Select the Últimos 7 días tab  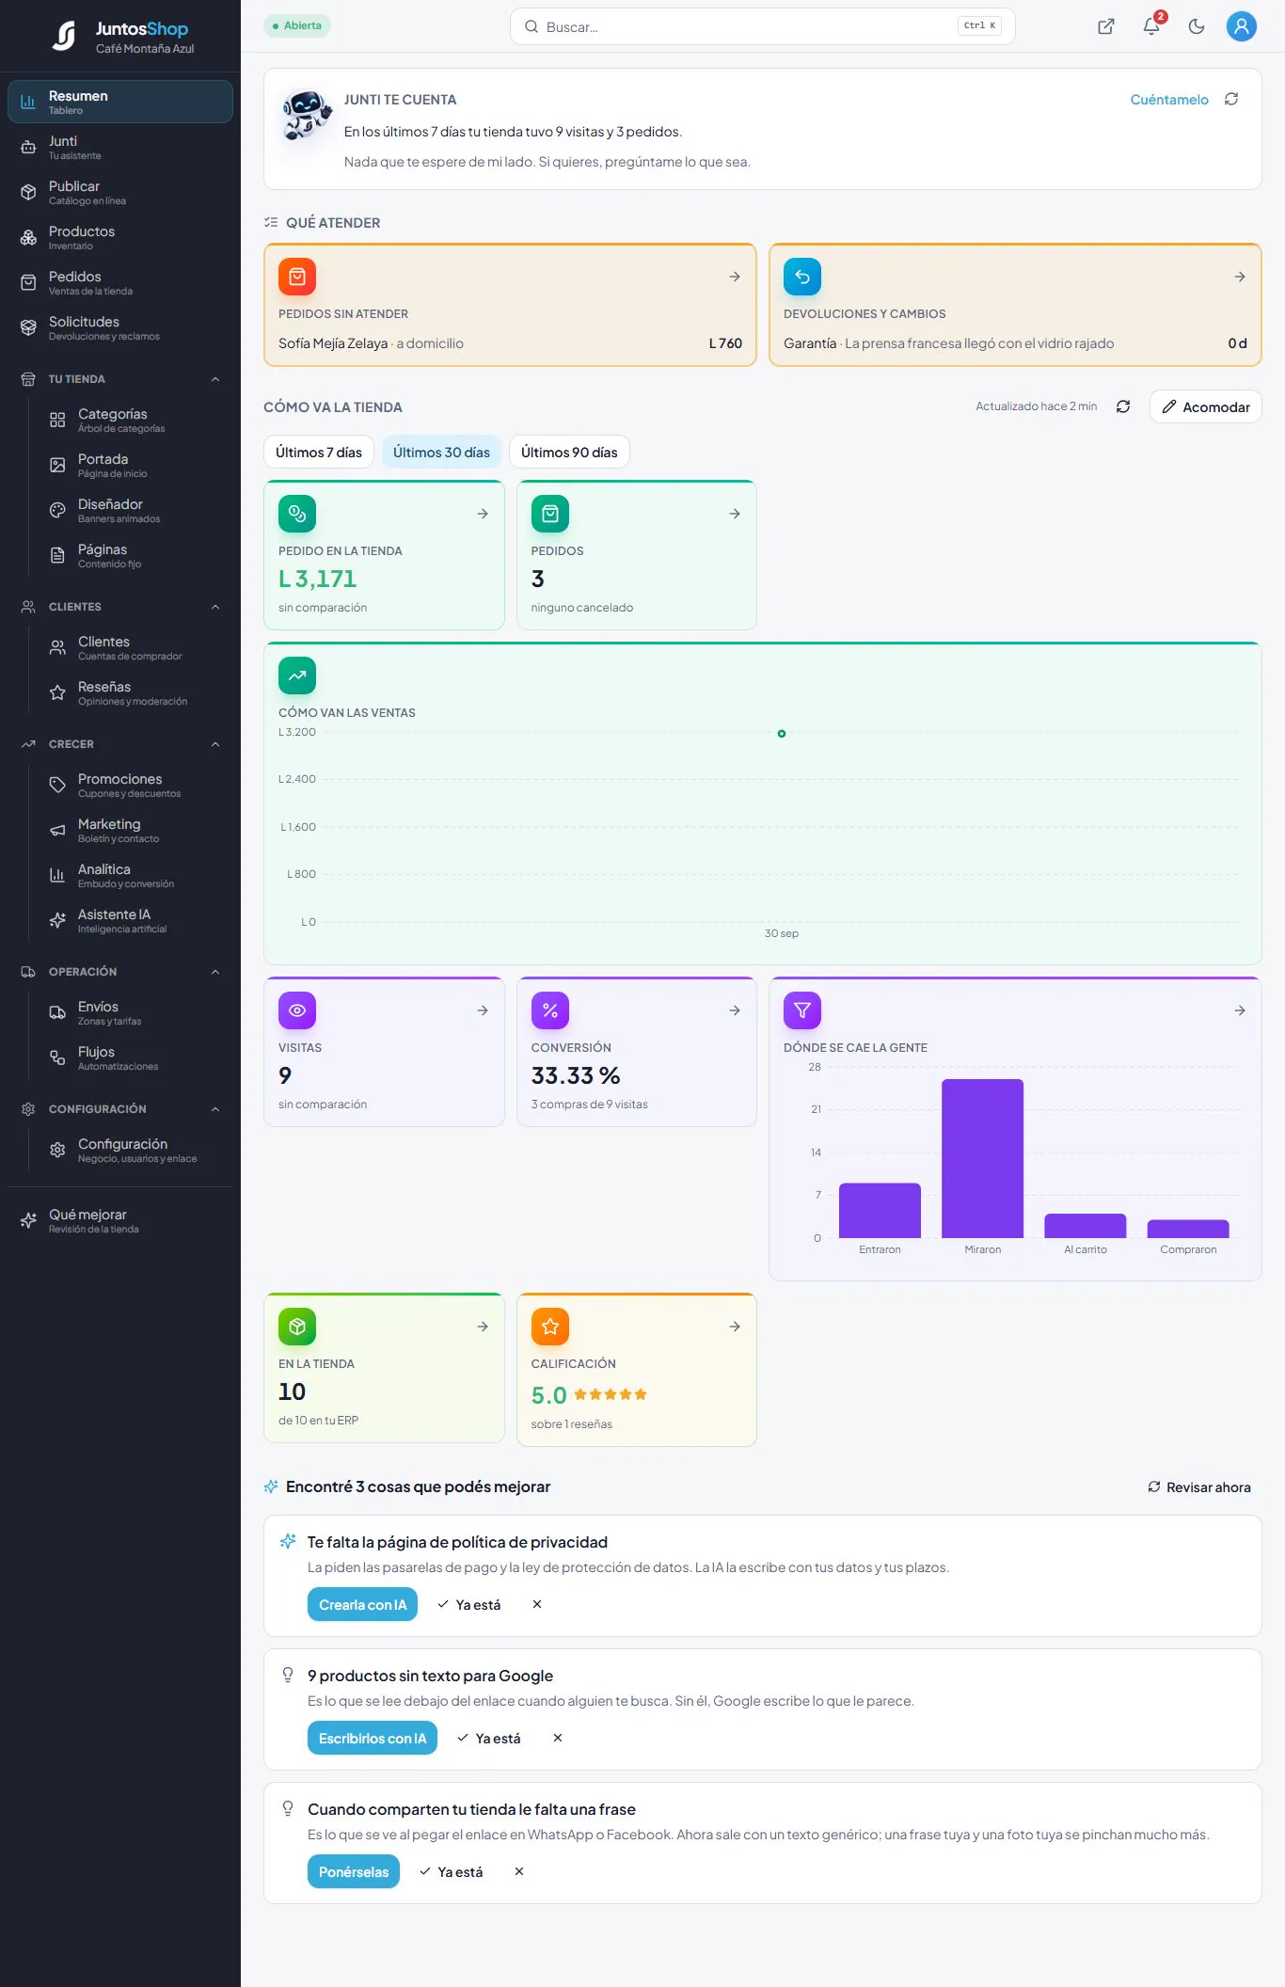tap(319, 452)
